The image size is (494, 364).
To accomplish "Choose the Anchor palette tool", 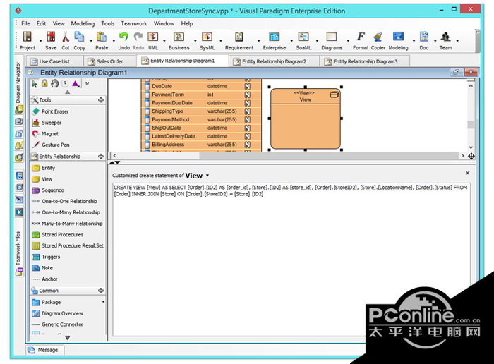I will (44, 279).
